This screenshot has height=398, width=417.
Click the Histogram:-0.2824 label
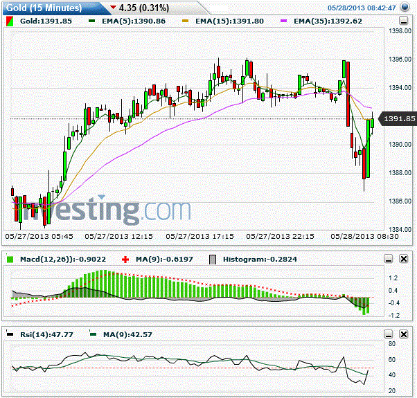click(260, 260)
